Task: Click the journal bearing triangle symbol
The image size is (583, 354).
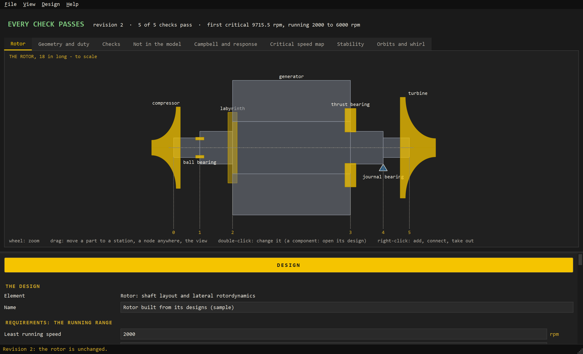Action: coord(383,168)
